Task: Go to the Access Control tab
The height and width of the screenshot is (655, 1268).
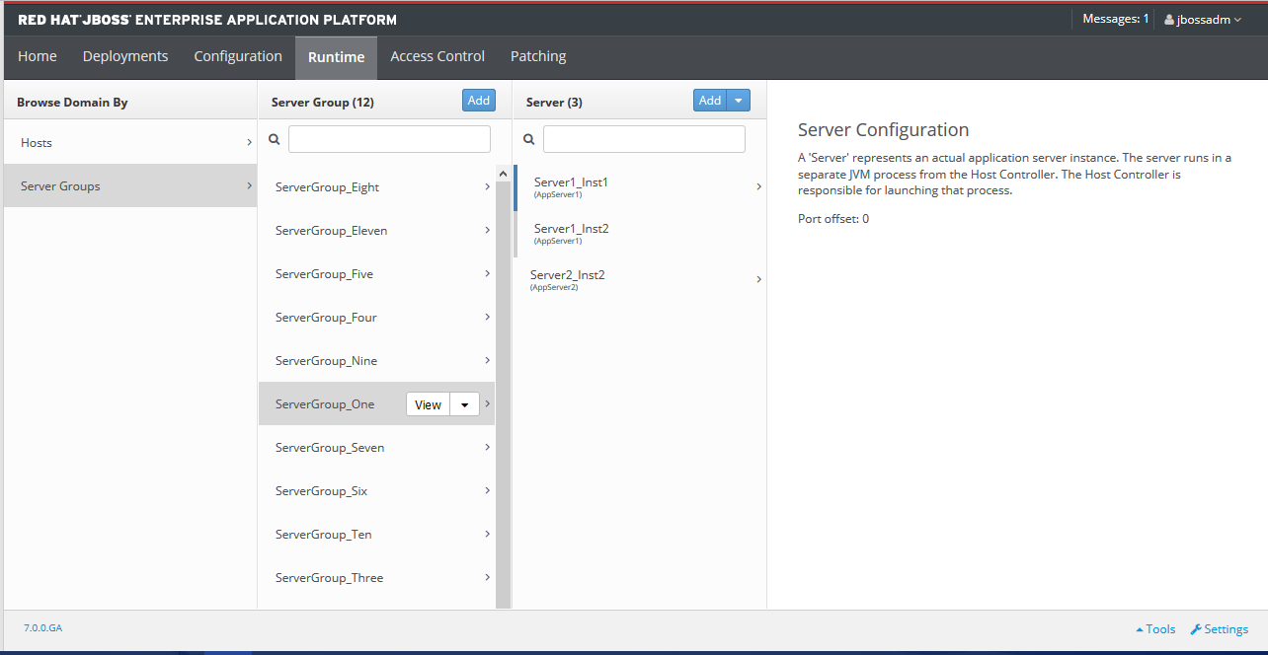Action: pos(437,56)
